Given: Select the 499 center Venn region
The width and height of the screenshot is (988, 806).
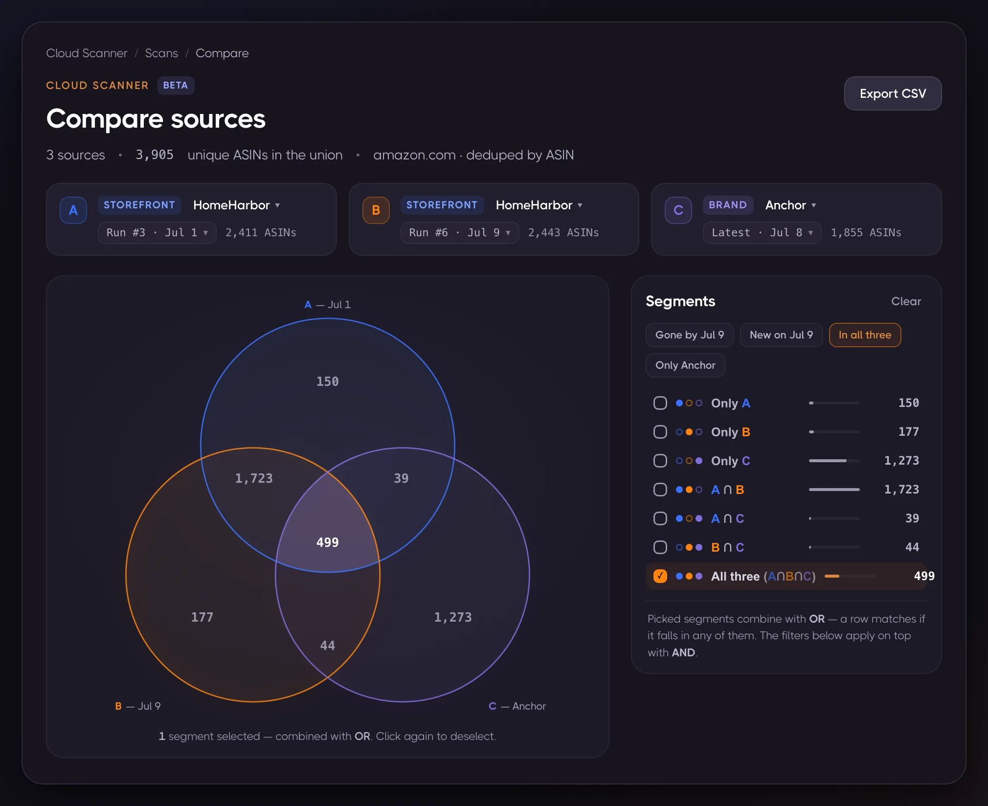Looking at the screenshot, I should (327, 542).
